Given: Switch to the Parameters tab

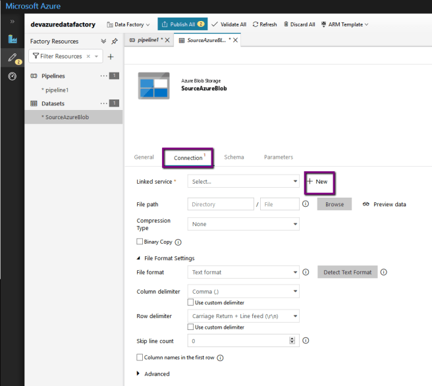Looking at the screenshot, I should coord(278,157).
